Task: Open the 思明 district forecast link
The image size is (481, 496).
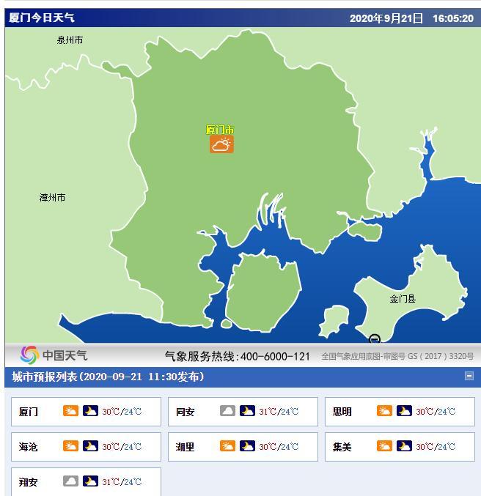Action: (342, 412)
